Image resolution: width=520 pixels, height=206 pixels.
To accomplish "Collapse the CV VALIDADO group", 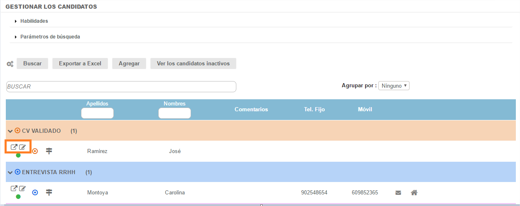I will (10, 131).
